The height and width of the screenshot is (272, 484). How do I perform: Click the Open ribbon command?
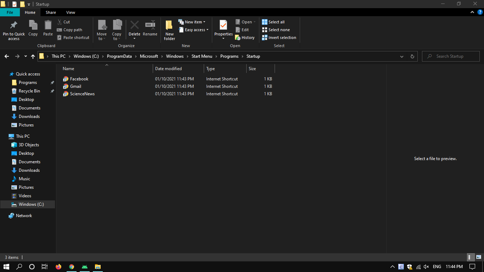(245, 22)
